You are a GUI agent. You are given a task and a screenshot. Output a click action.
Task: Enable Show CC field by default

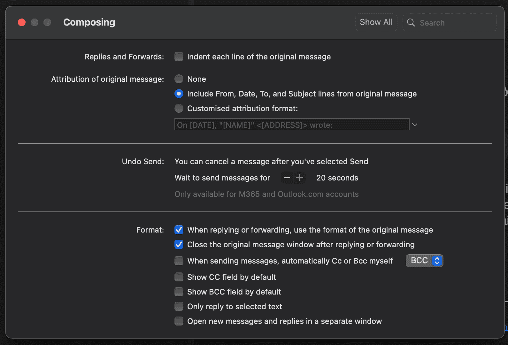click(x=179, y=277)
